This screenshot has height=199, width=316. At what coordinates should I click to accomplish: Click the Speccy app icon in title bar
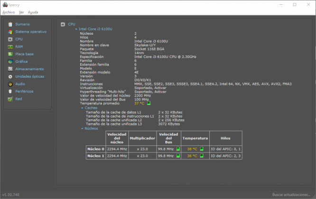tap(5, 5)
